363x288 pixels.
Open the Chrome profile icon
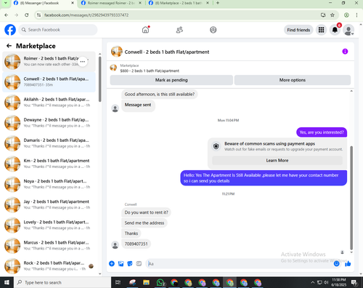(346, 15)
